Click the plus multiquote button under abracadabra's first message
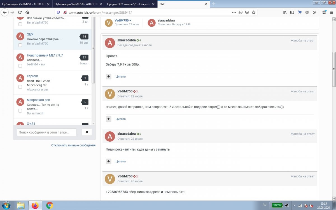 coord(109,76)
